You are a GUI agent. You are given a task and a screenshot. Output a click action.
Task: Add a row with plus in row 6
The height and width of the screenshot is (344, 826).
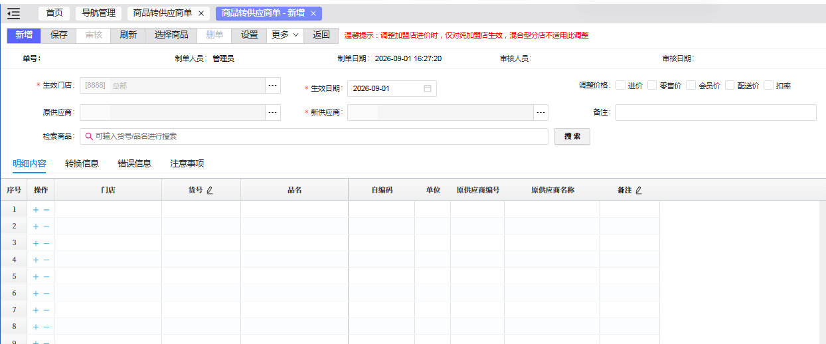[36, 293]
